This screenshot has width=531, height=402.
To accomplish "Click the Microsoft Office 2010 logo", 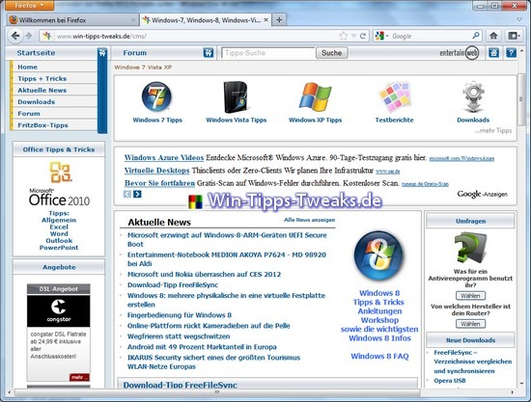I will [x=59, y=183].
